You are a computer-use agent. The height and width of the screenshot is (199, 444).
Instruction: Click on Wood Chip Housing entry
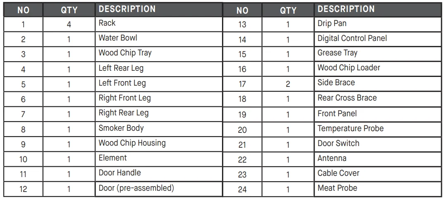pyautogui.click(x=132, y=143)
